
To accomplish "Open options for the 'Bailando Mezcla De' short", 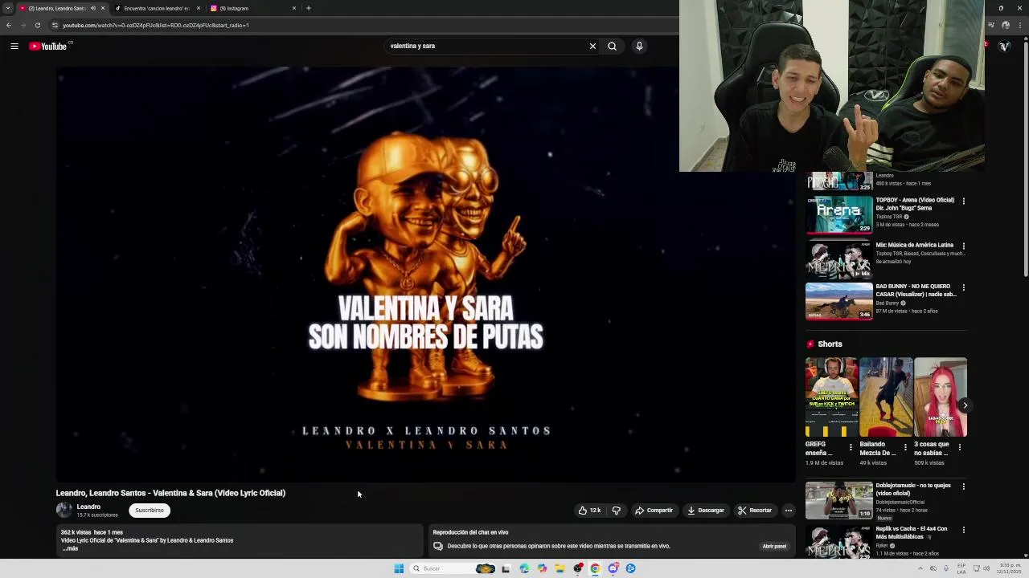I will tap(905, 447).
